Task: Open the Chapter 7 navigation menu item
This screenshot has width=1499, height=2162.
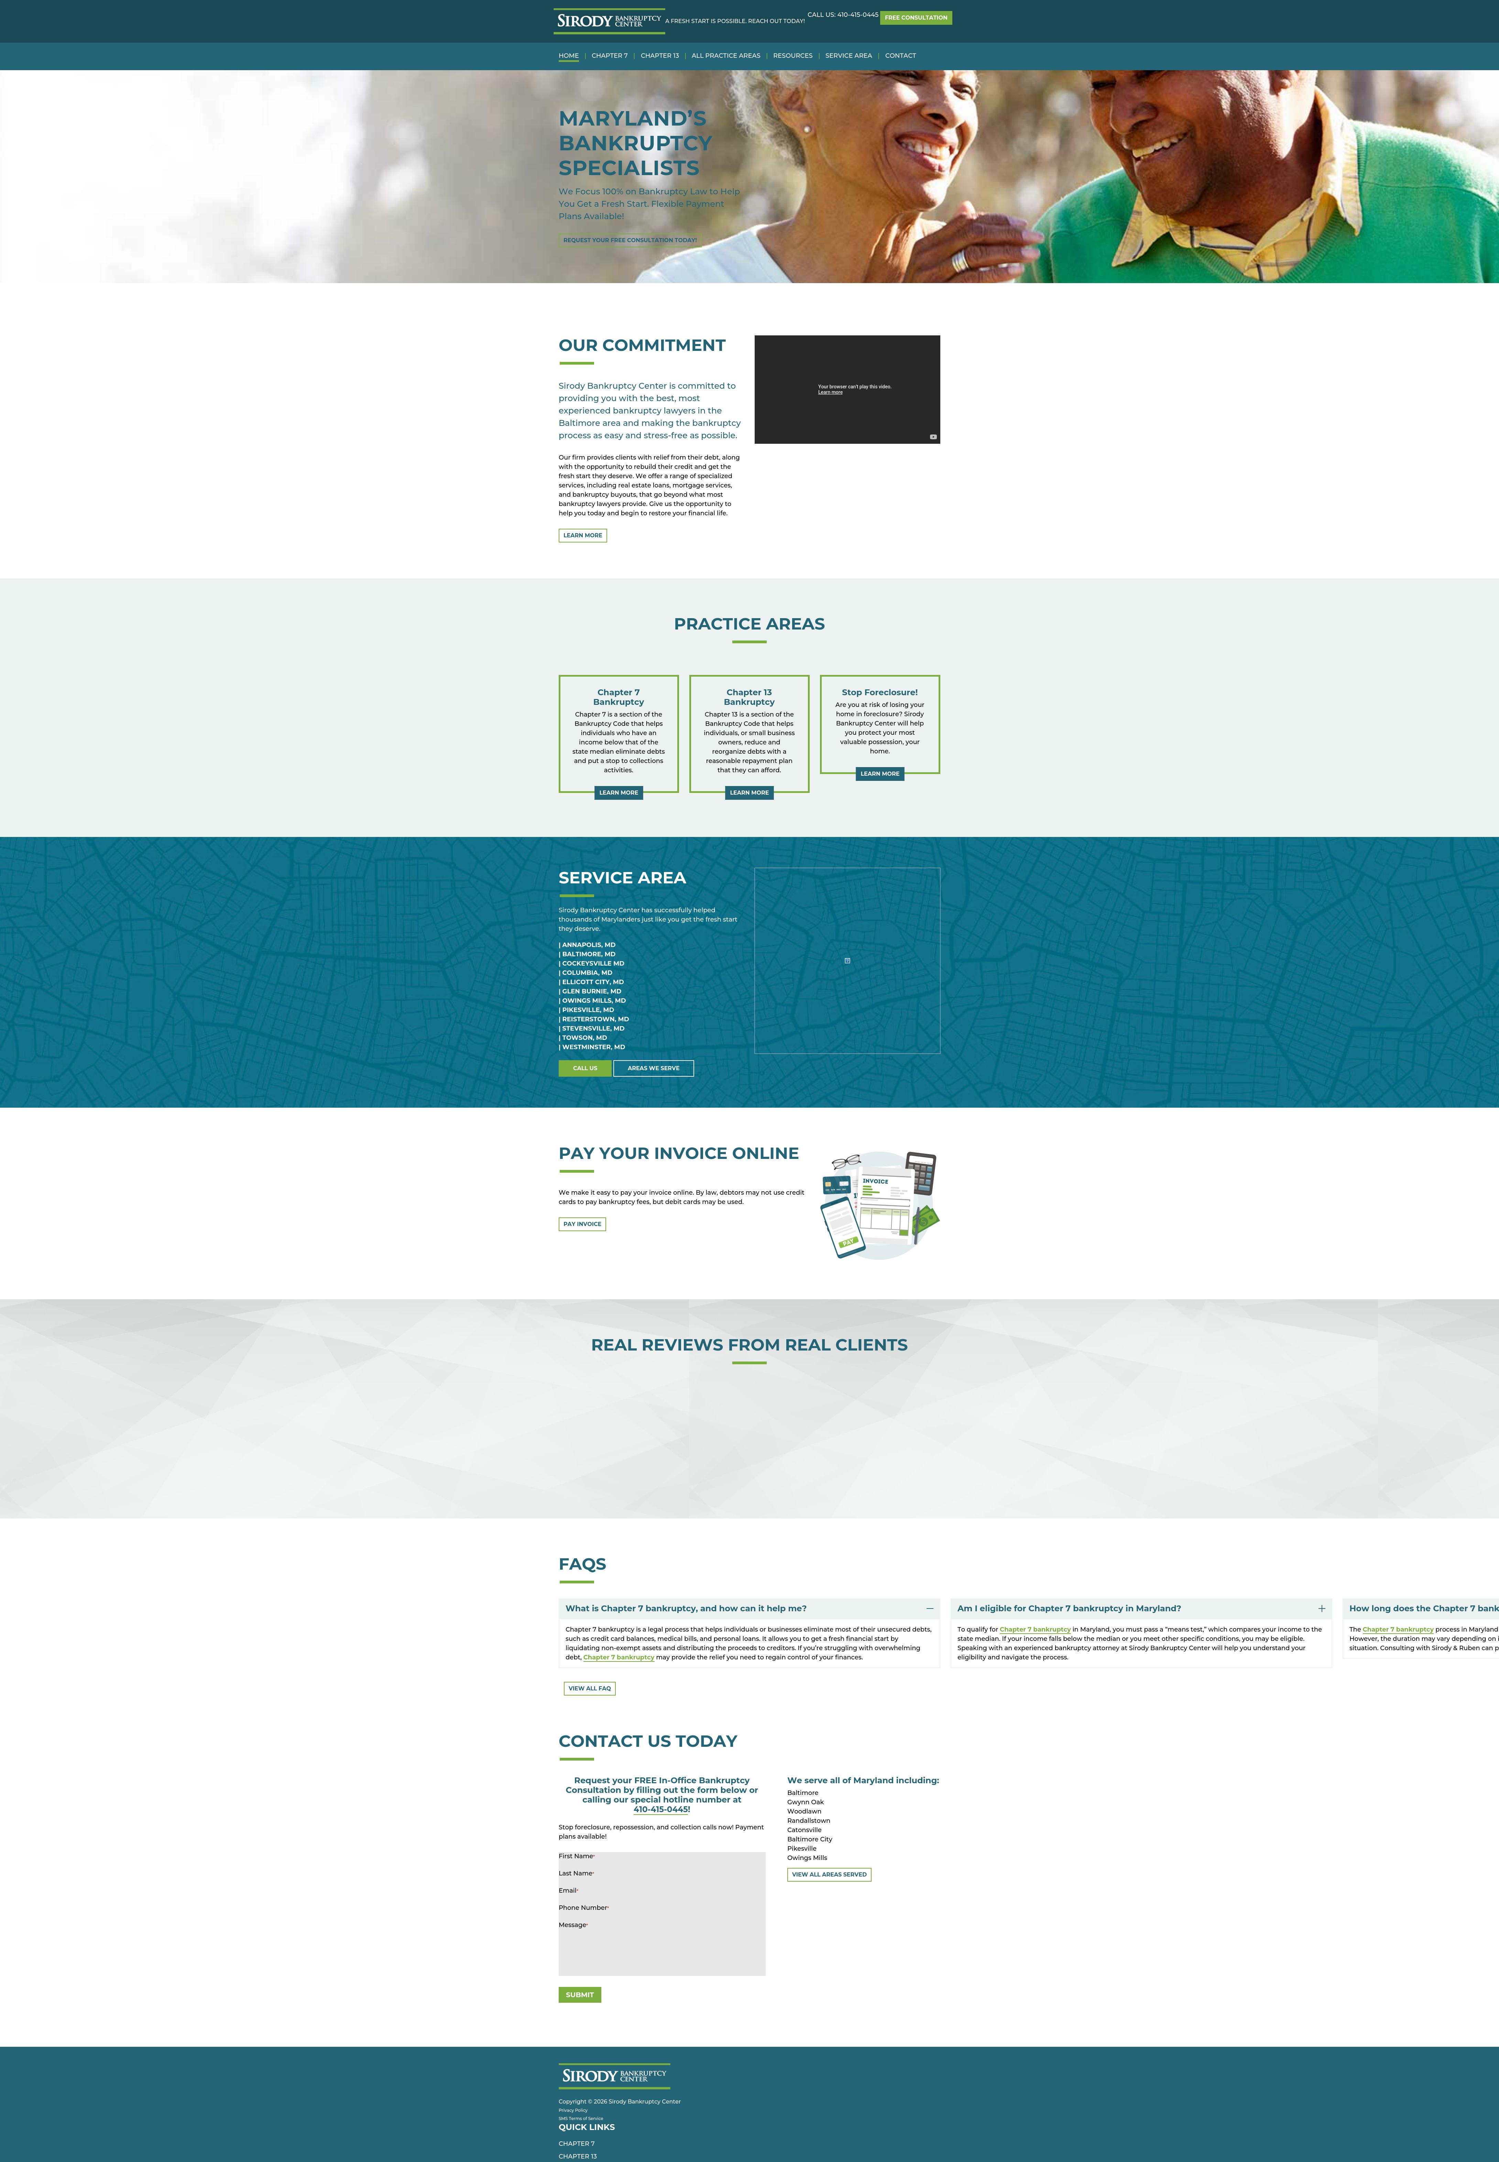Action: tap(610, 55)
